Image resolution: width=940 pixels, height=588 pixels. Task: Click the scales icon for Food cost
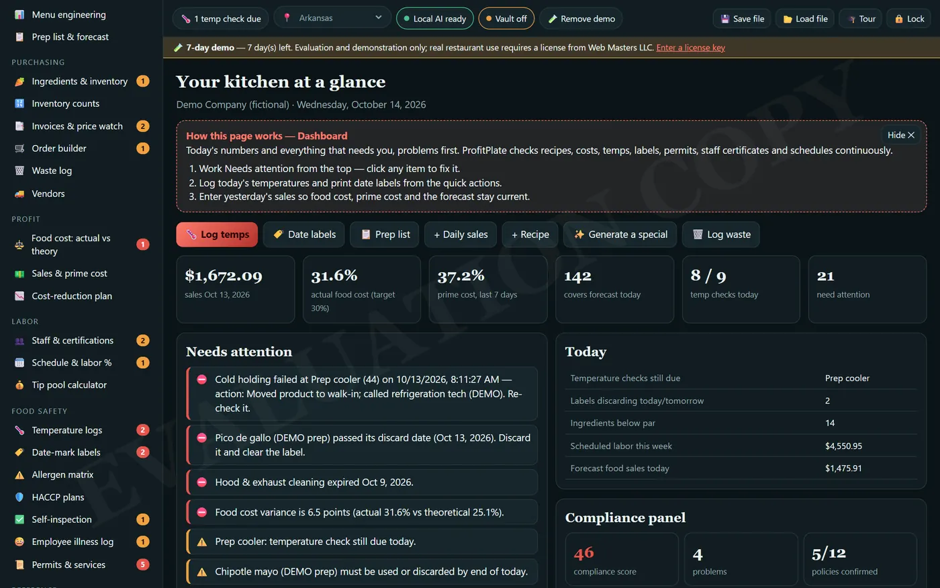coord(19,245)
